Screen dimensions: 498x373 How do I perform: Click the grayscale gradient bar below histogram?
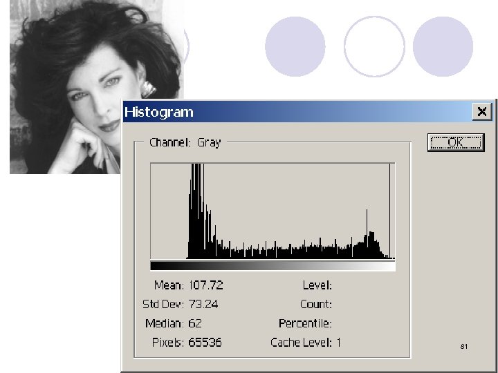click(x=273, y=266)
